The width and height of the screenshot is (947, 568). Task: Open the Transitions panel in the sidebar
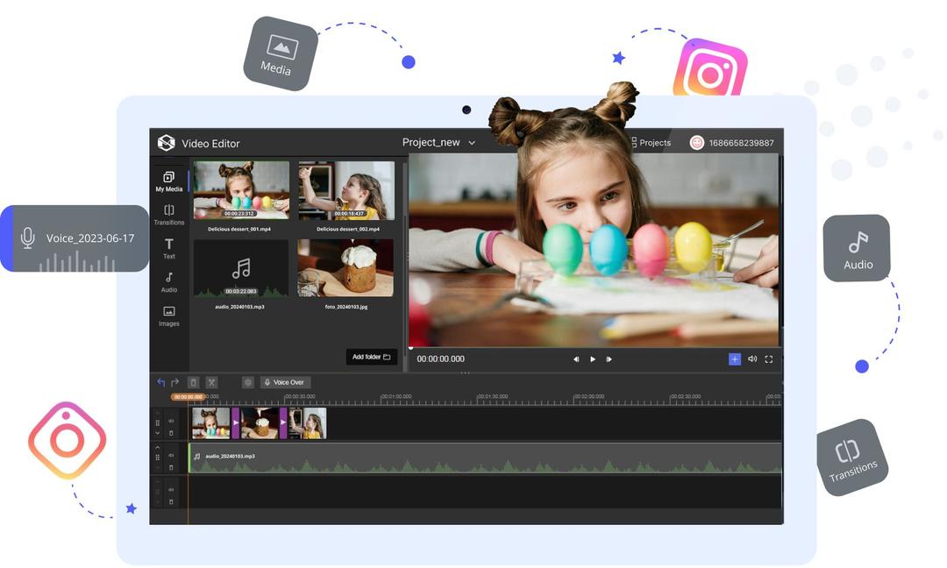[x=168, y=216]
